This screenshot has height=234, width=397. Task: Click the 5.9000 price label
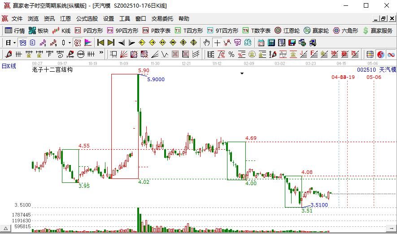pyautogui.click(x=156, y=79)
